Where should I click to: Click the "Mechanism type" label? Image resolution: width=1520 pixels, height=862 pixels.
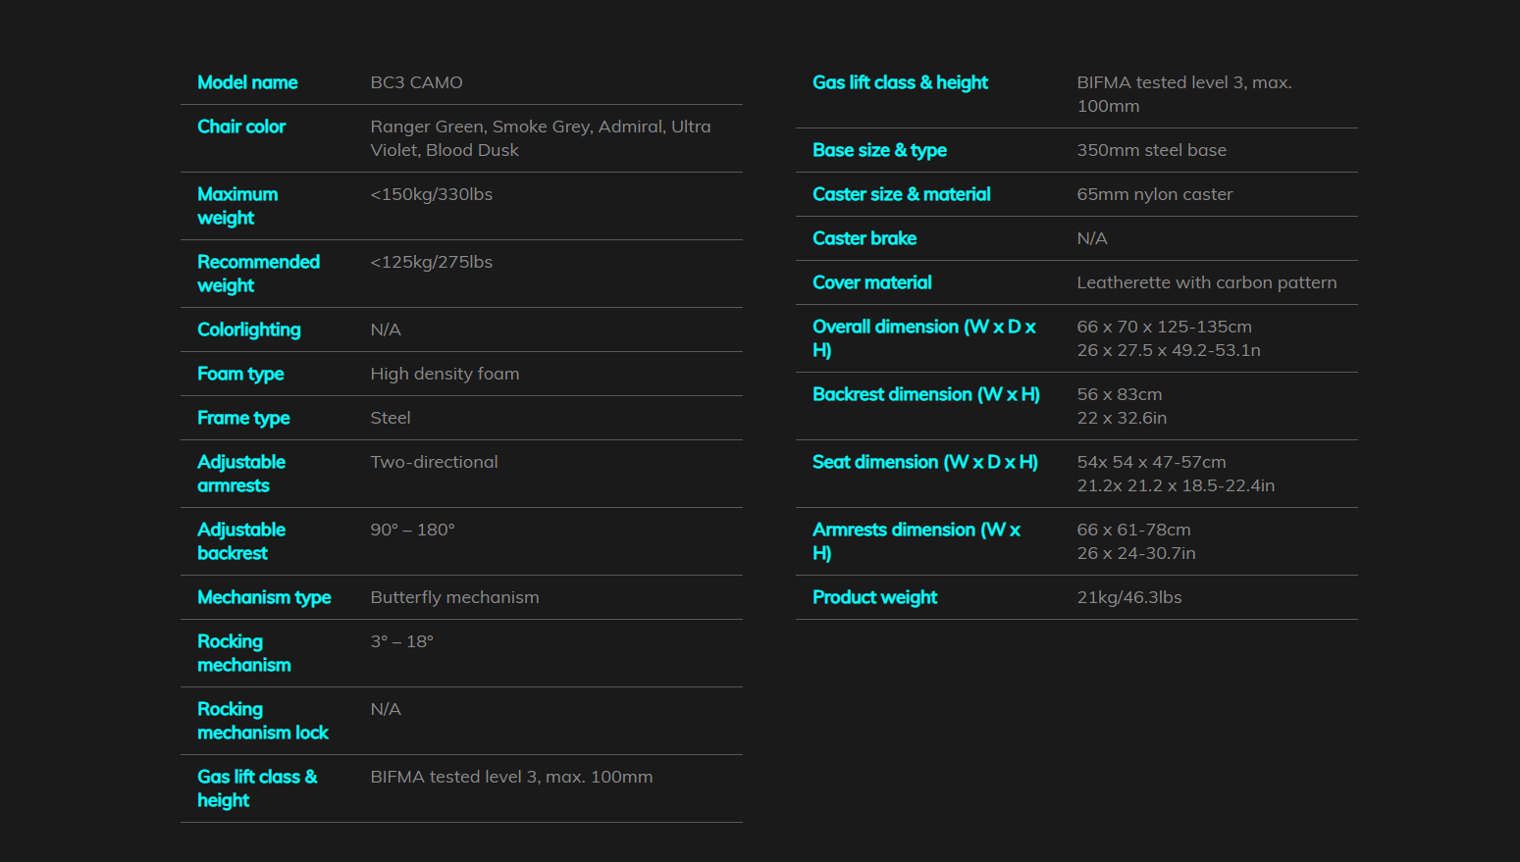264,597
